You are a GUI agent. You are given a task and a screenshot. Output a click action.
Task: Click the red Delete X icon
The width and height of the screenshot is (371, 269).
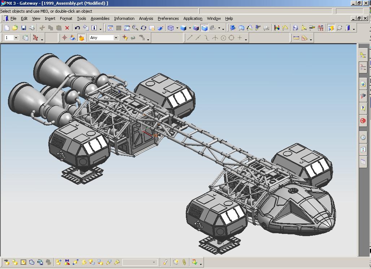tap(67, 28)
